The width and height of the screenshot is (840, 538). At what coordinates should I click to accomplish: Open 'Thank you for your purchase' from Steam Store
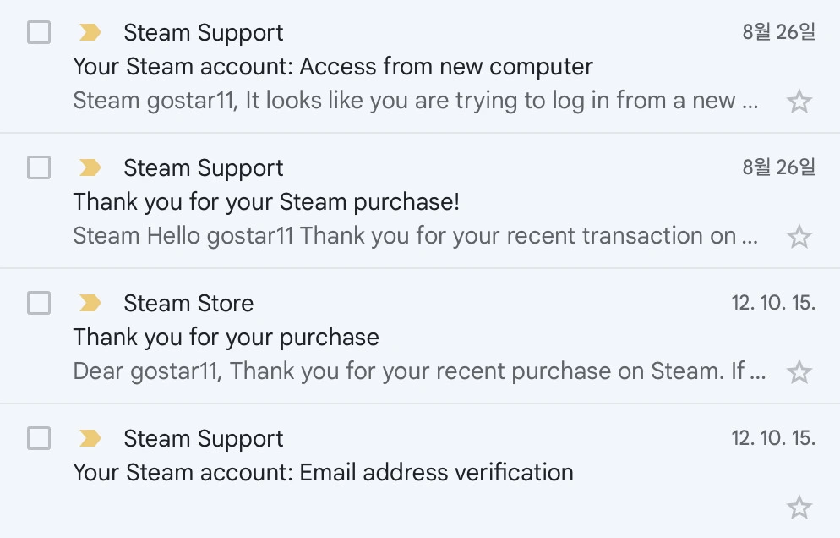click(x=226, y=338)
